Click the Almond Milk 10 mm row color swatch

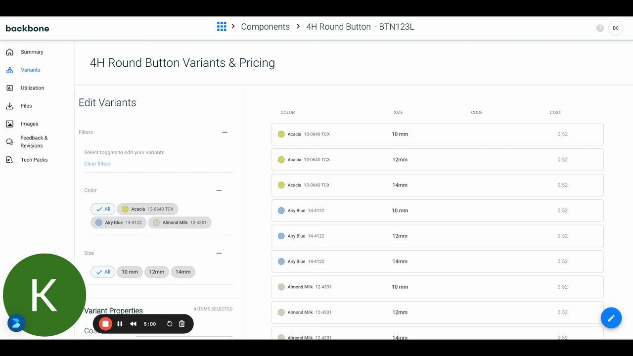(x=281, y=287)
